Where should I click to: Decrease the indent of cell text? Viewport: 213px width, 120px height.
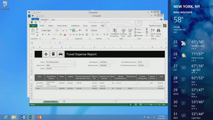(80, 35)
